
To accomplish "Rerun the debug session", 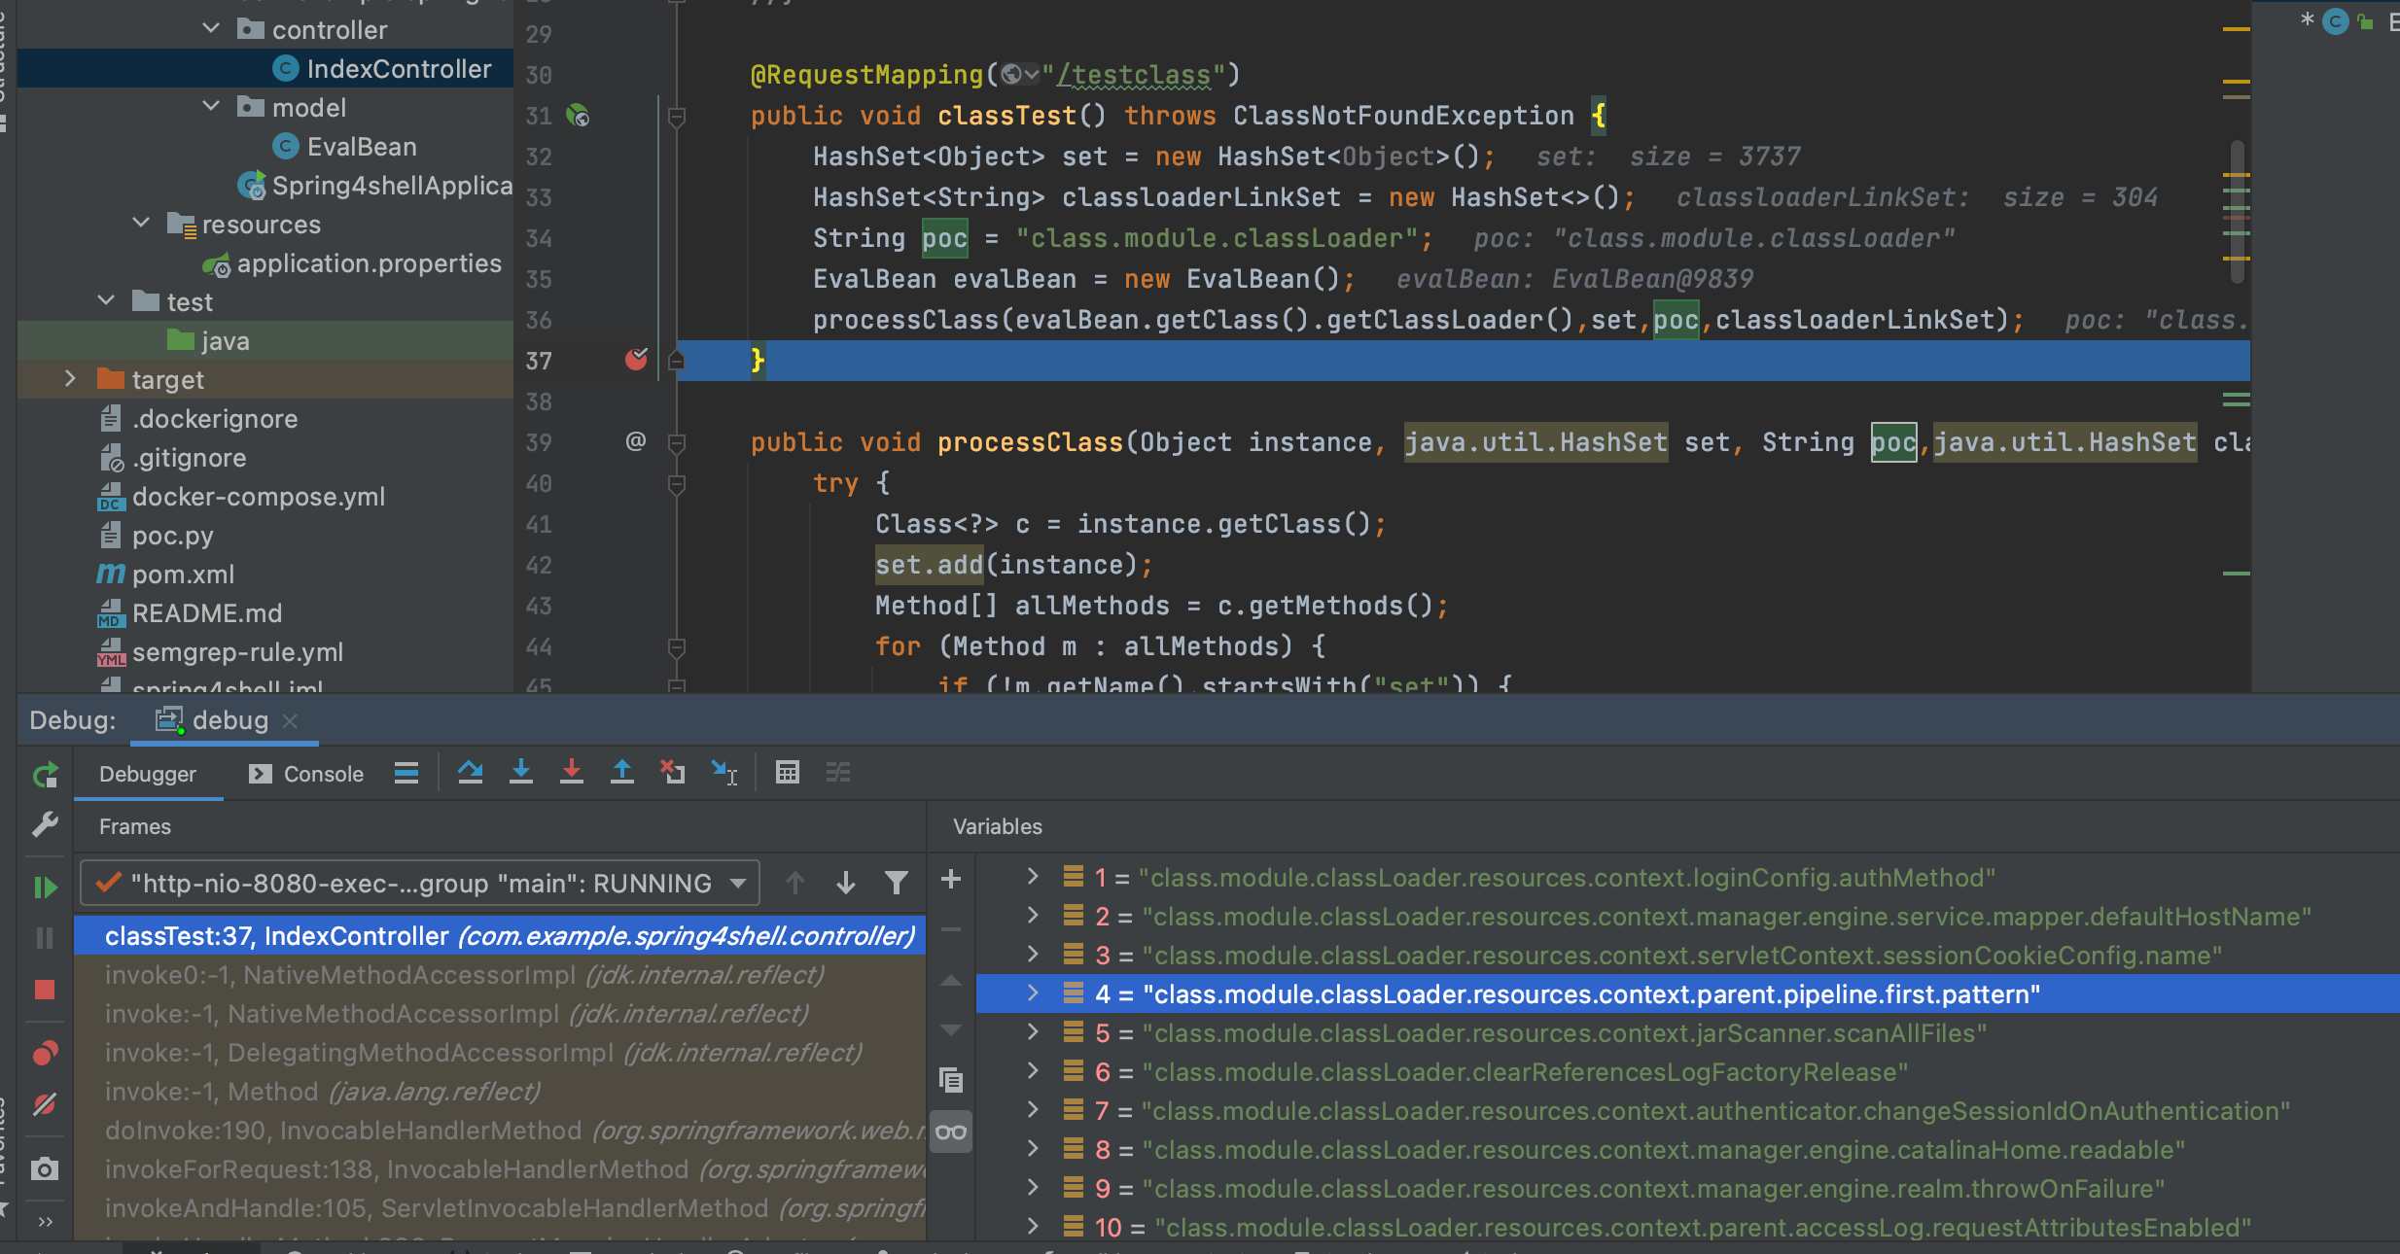I will pos(46,775).
